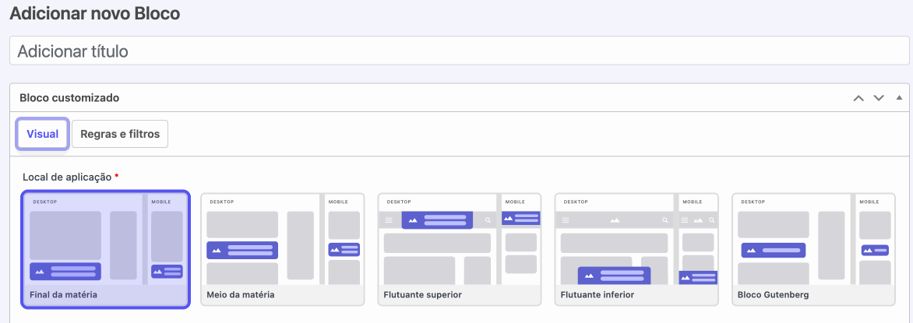The width and height of the screenshot is (913, 323).
Task: Click hamburger icon in Flutuante inferior desktop preview
Action: (566, 221)
